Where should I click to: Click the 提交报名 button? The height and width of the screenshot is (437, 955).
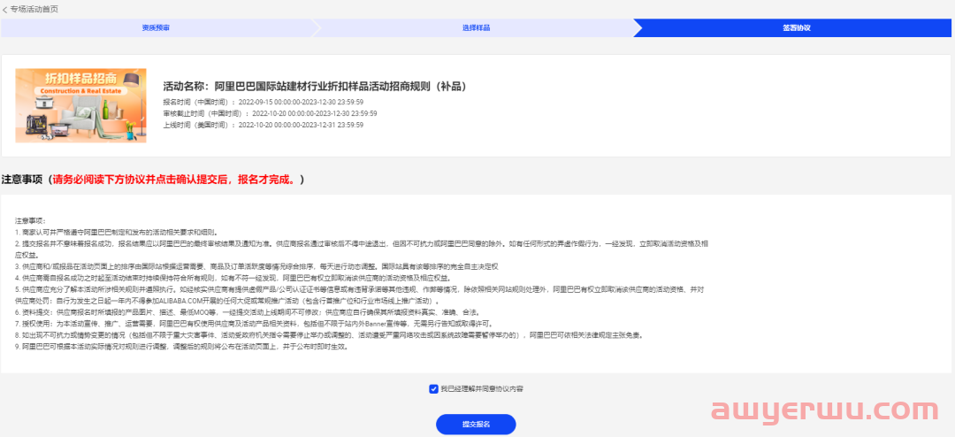[x=476, y=425]
